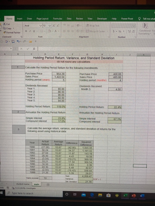155x206 pixels.
Task: Click the Orientation text angle icon
Action: (78, 25)
